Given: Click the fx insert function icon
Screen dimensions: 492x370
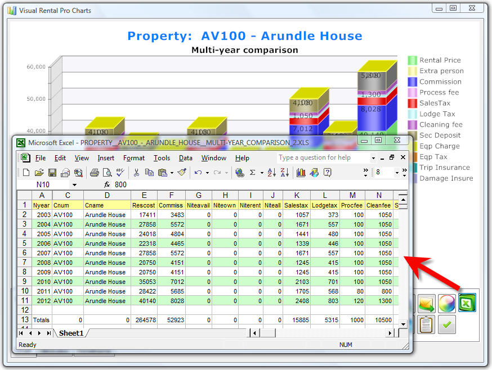Looking at the screenshot, I should [107, 184].
